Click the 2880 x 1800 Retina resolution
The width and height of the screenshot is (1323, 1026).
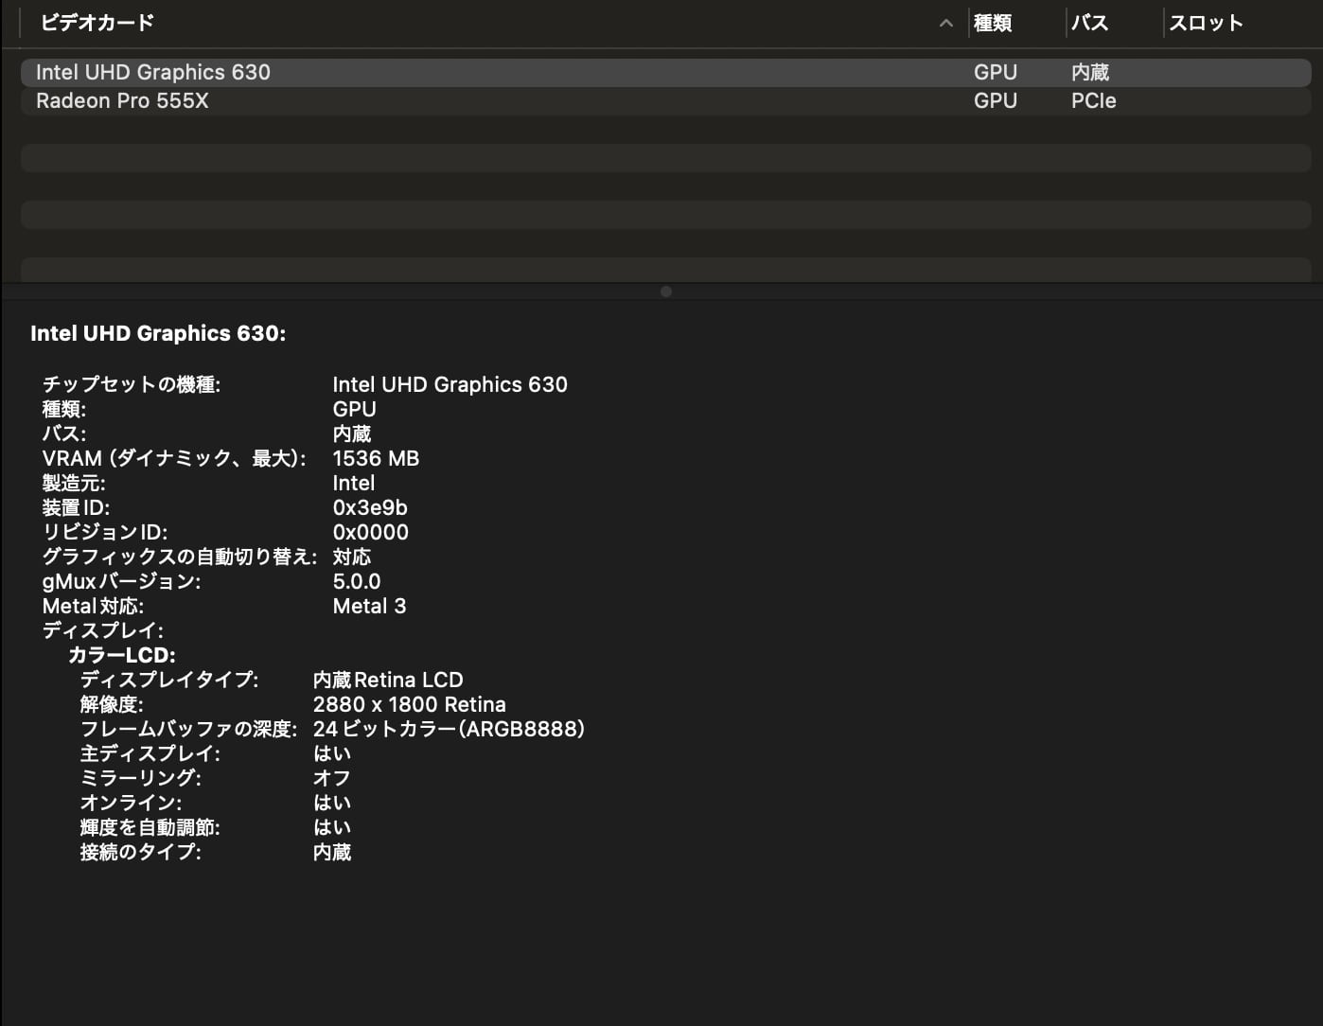(x=409, y=704)
